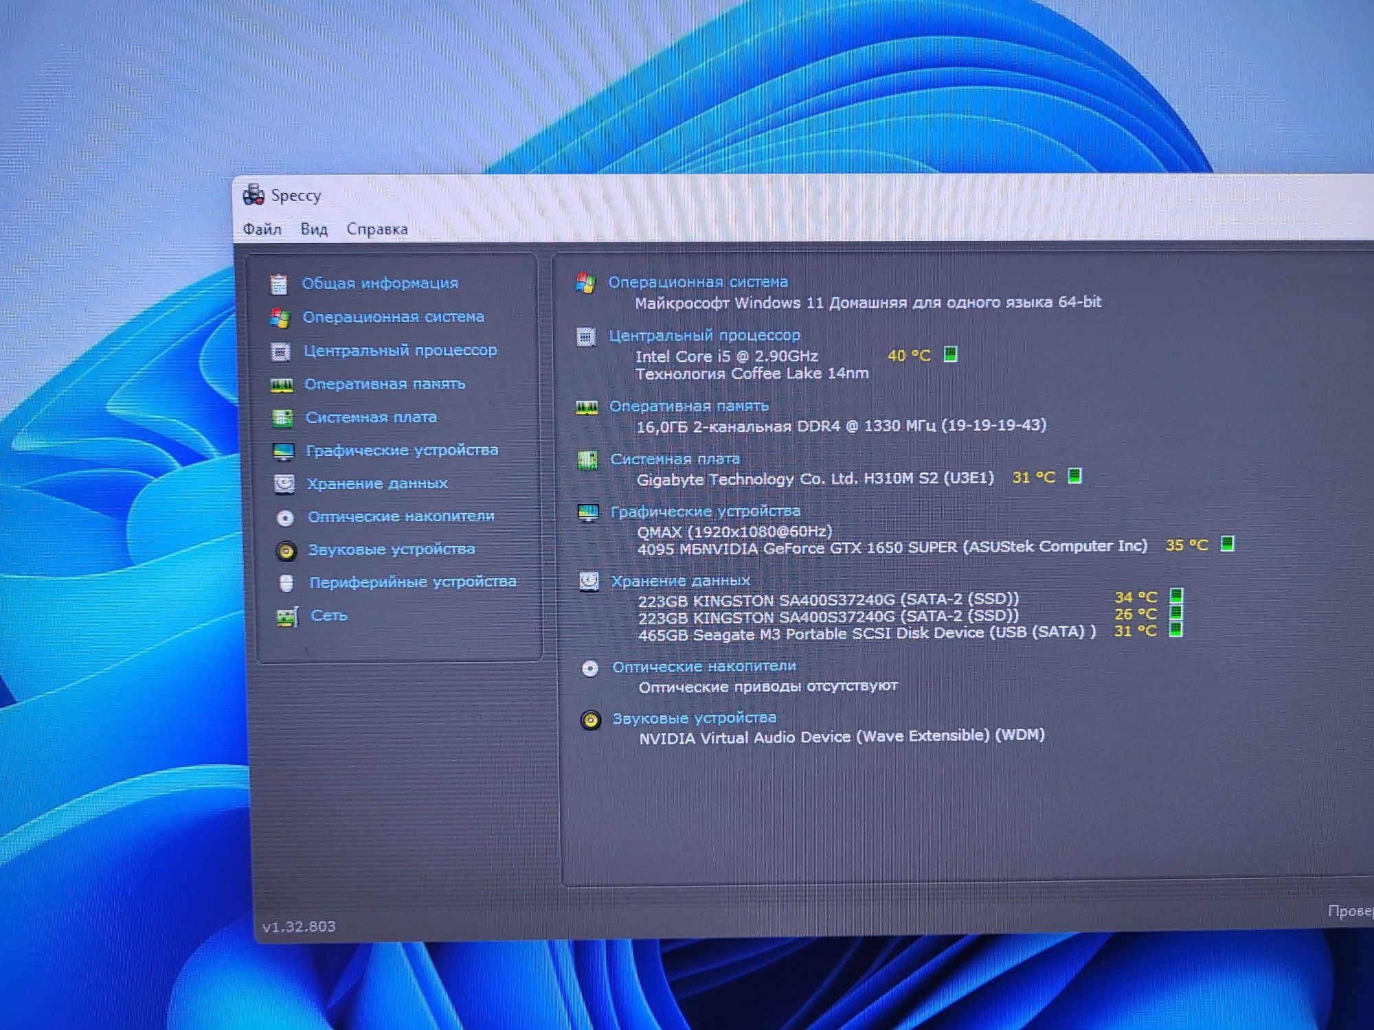
Task: Open Системная плата heading in summary
Action: point(675,459)
